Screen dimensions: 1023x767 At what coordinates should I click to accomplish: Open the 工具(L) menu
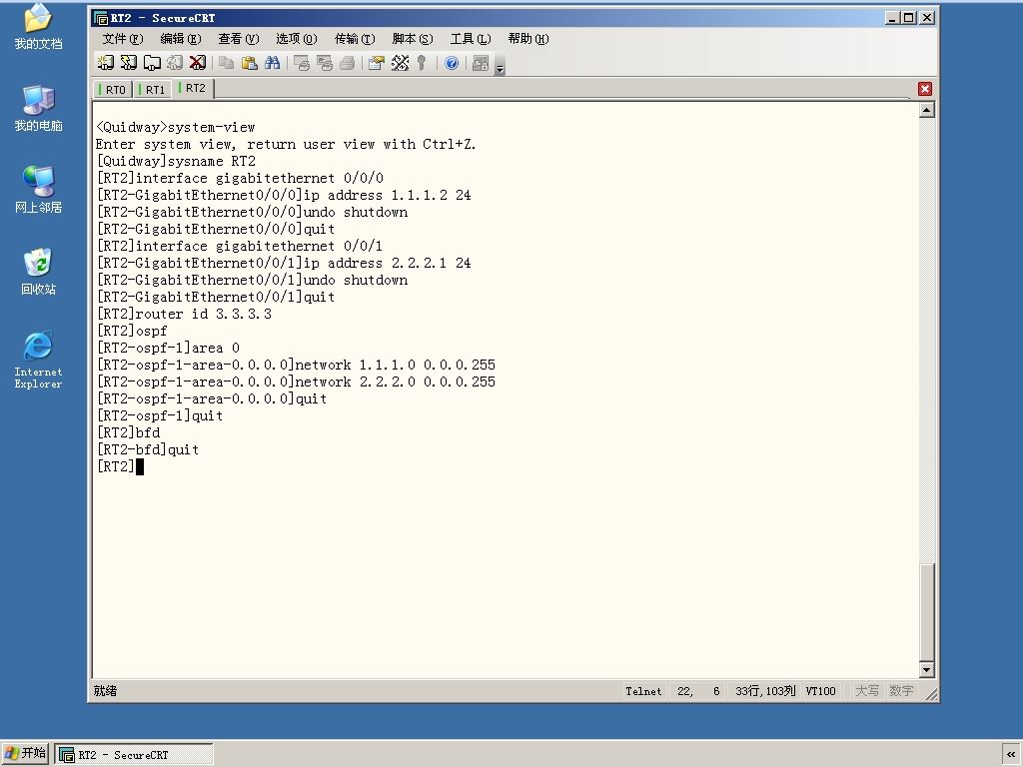tap(471, 39)
